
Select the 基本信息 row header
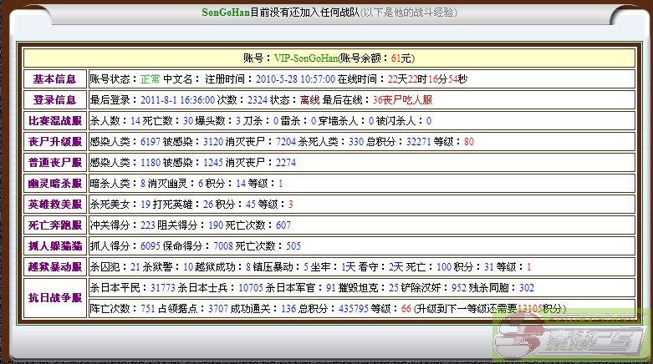coord(54,79)
